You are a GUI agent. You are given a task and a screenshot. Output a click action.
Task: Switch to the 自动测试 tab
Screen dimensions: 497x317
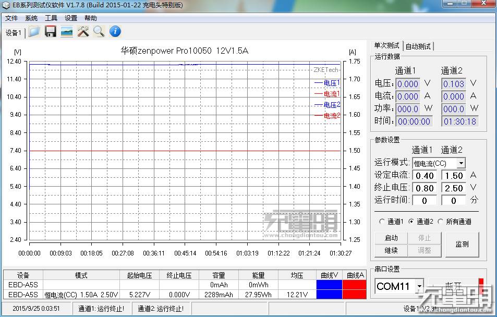point(418,46)
